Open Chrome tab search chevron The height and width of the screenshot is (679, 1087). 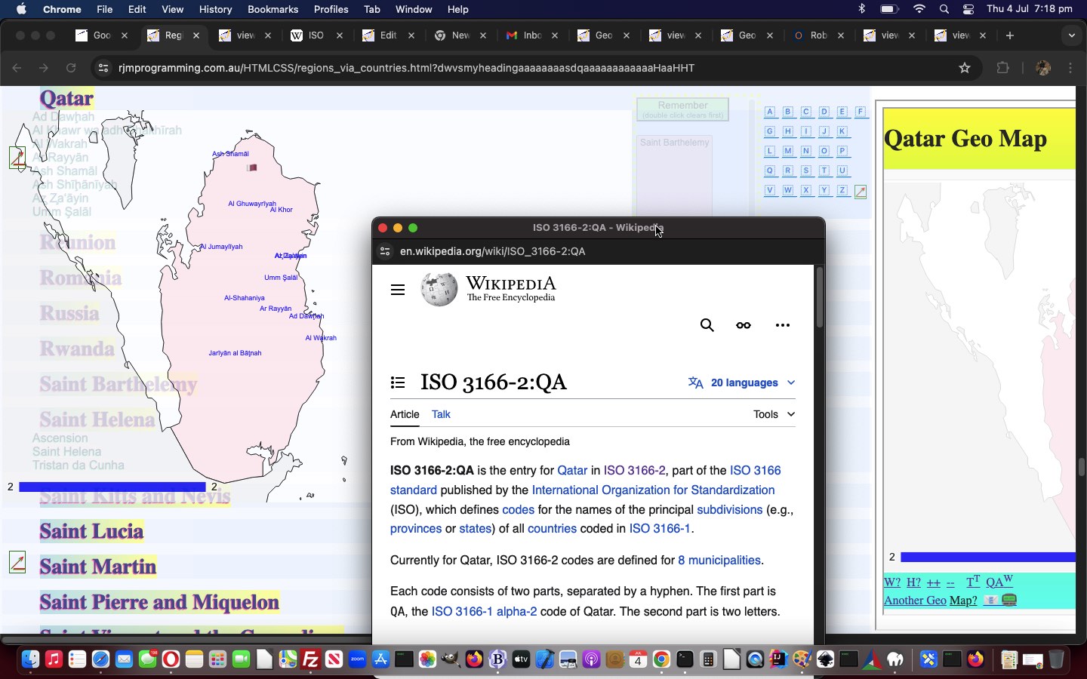(x=1071, y=35)
